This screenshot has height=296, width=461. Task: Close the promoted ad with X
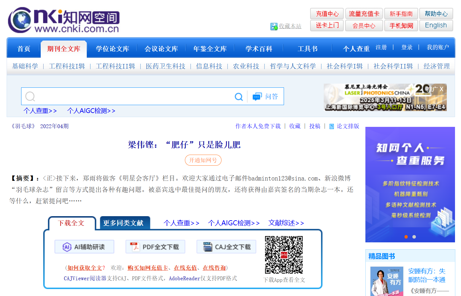[x=441, y=89]
